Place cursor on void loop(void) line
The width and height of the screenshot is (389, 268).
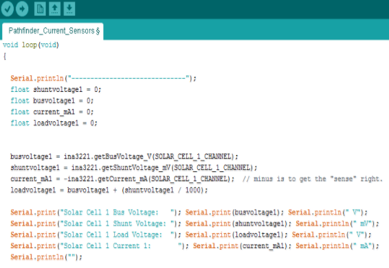pyautogui.click(x=31, y=45)
